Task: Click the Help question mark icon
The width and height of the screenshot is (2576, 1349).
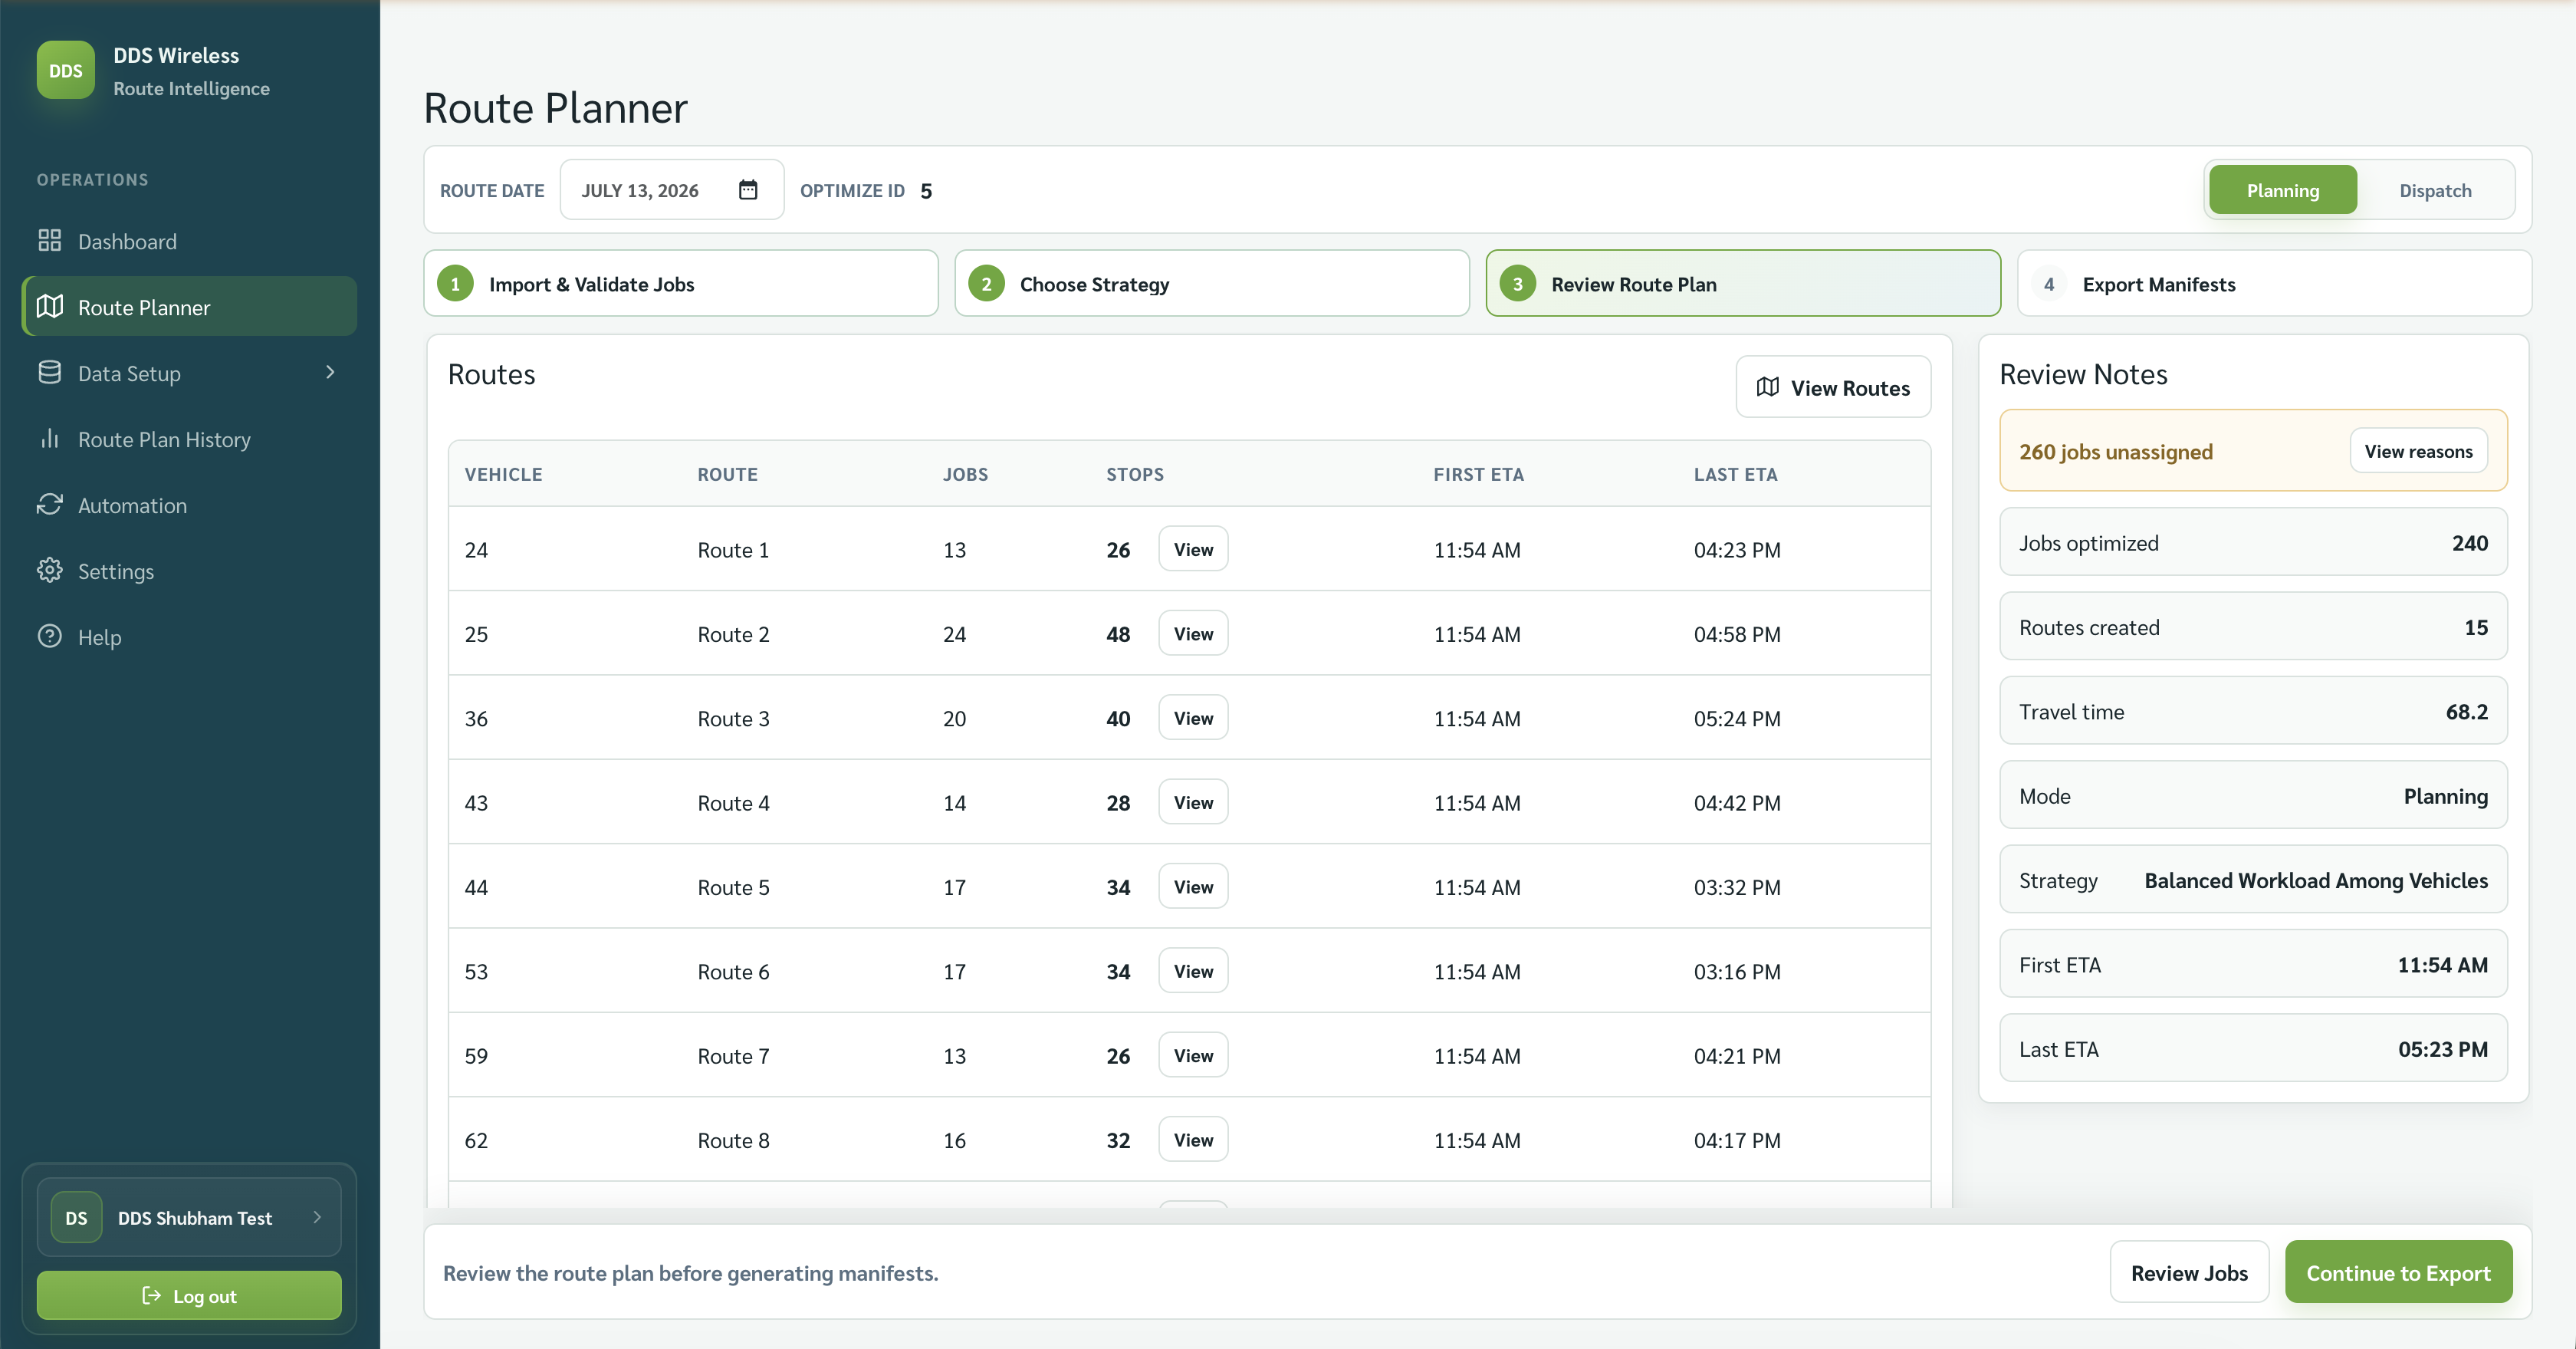Action: pyautogui.click(x=49, y=637)
